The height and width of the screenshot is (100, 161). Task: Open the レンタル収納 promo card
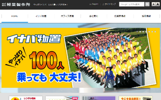[26, 98]
